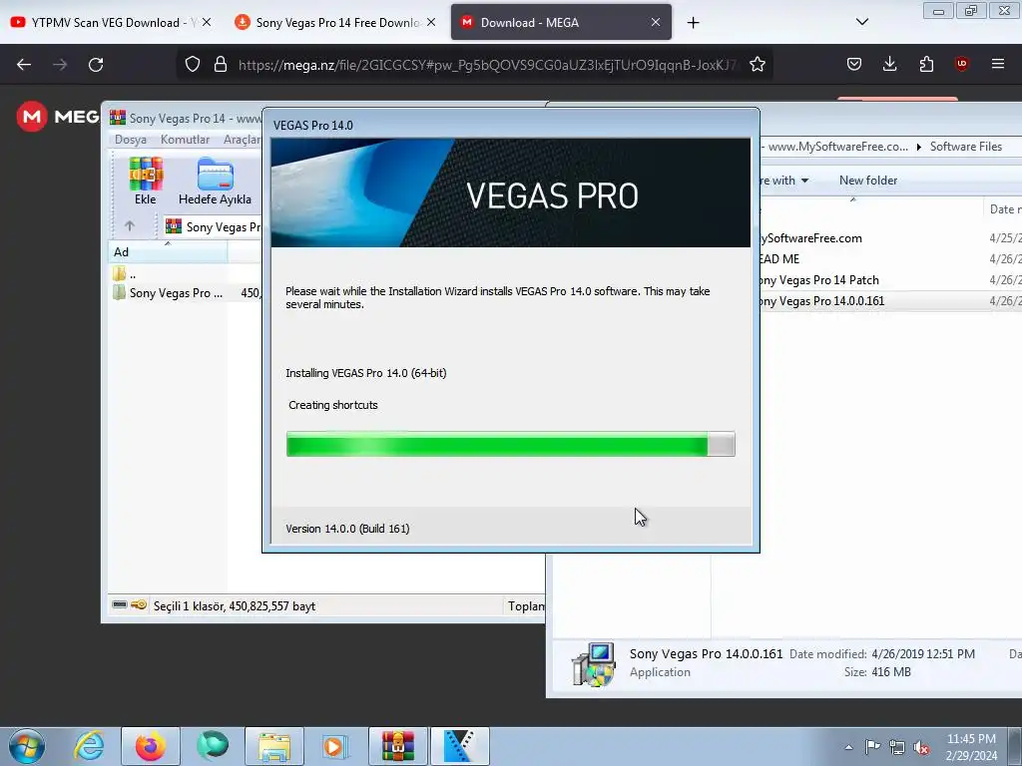Screen dimensions: 1022x766
Task: Click the Hedefe Ayıkla extract icon in WinRAR
Action: pos(216,182)
